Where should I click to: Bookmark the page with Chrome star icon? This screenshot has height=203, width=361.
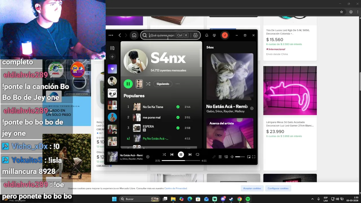point(342,12)
